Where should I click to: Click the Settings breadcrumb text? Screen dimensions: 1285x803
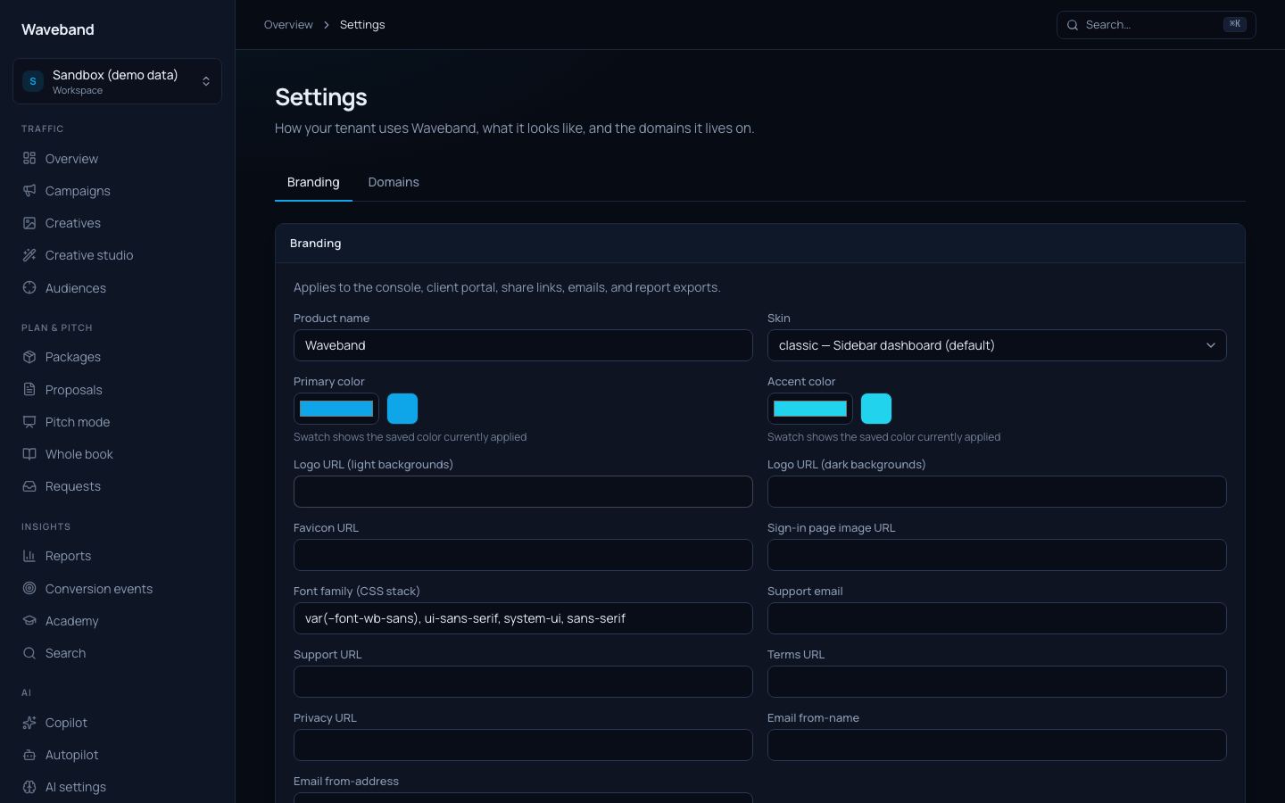click(x=362, y=25)
